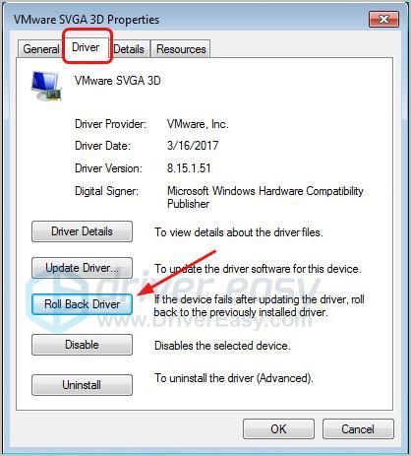Close the Properties dialog with the red X
The height and width of the screenshot is (456, 411).
[x=383, y=19]
